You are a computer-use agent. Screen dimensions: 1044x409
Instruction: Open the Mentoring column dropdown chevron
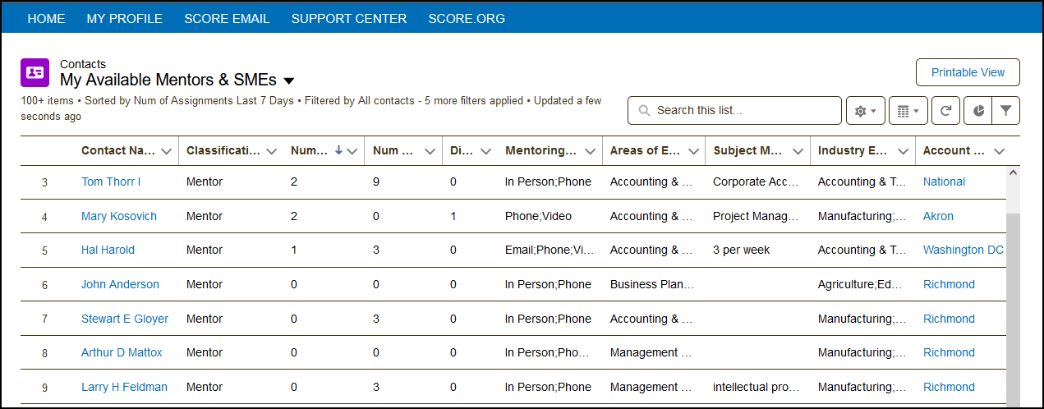(x=590, y=151)
